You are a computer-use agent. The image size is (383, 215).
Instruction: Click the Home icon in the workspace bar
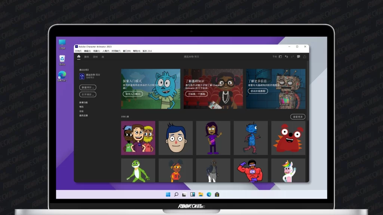pyautogui.click(x=79, y=57)
